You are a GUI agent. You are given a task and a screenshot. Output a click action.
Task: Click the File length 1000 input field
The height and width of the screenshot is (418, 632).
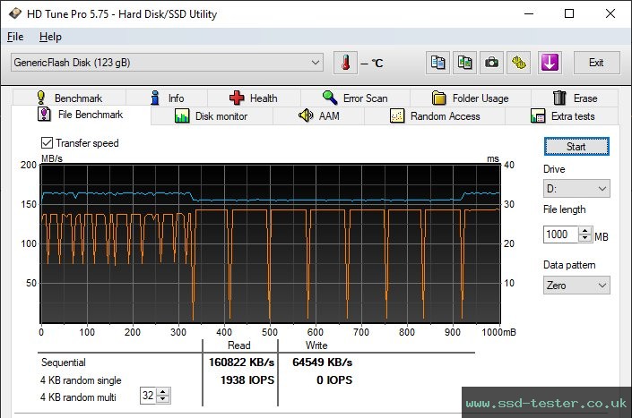(x=561, y=235)
